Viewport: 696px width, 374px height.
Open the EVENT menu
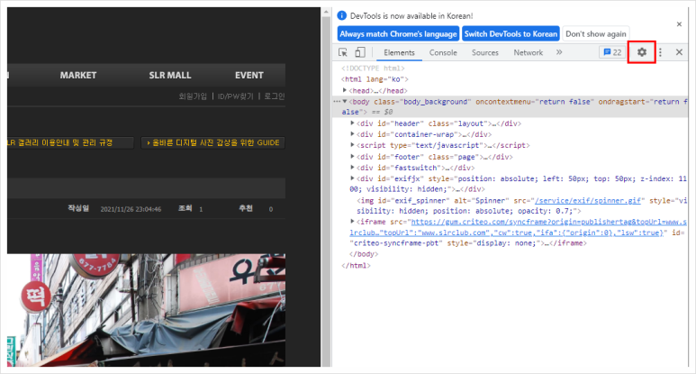(x=249, y=75)
